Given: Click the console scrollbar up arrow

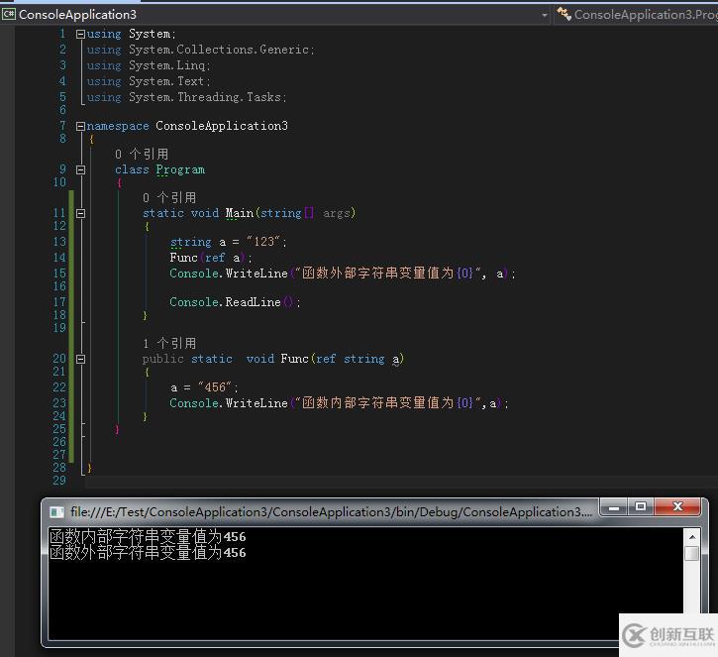Looking at the screenshot, I should 692,536.
